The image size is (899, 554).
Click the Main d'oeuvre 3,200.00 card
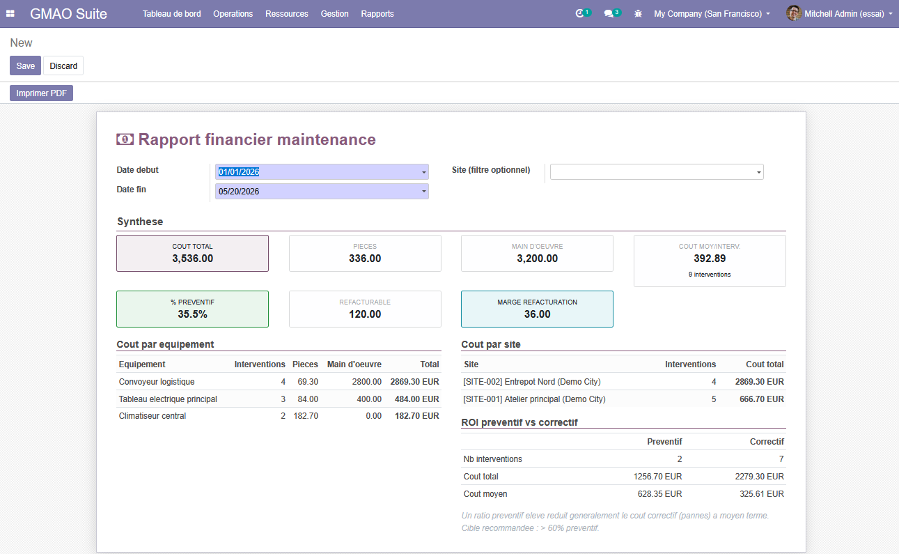pyautogui.click(x=537, y=253)
